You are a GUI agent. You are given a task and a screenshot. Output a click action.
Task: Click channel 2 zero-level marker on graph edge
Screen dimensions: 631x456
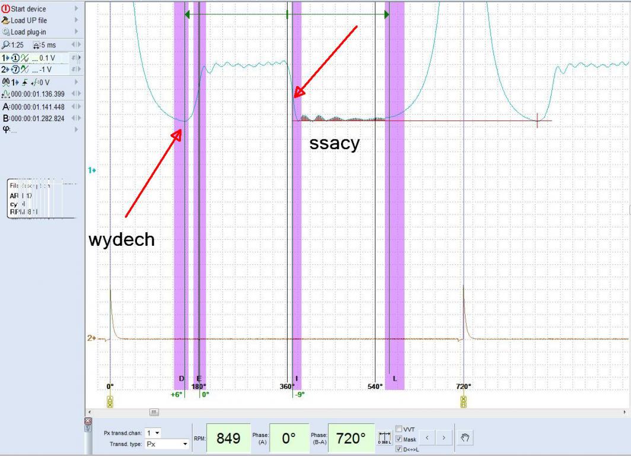92,338
